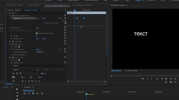Select pen mask tool under Текст layer

(19, 60)
